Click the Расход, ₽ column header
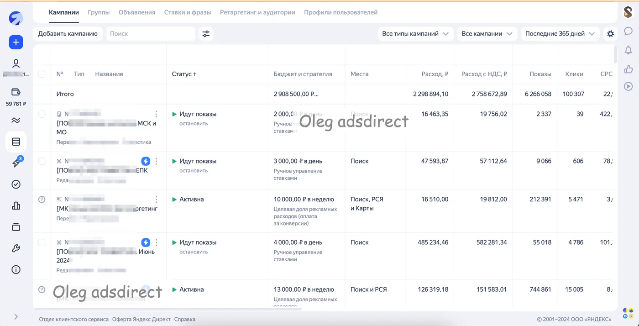This screenshot has width=639, height=326. pyautogui.click(x=435, y=74)
